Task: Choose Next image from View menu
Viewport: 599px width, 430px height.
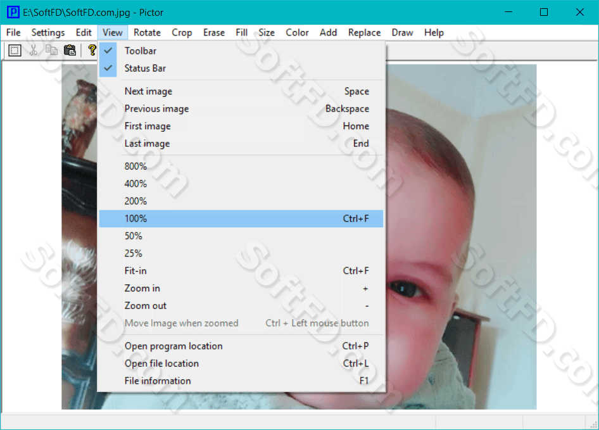Action: coord(241,91)
